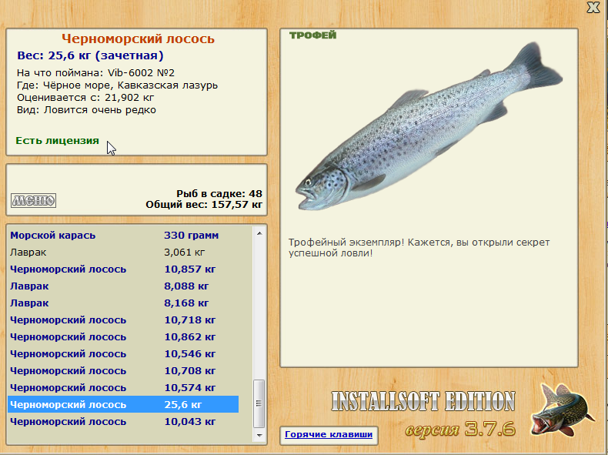Select Черноморский лосось 10,718 кг row

(123, 320)
